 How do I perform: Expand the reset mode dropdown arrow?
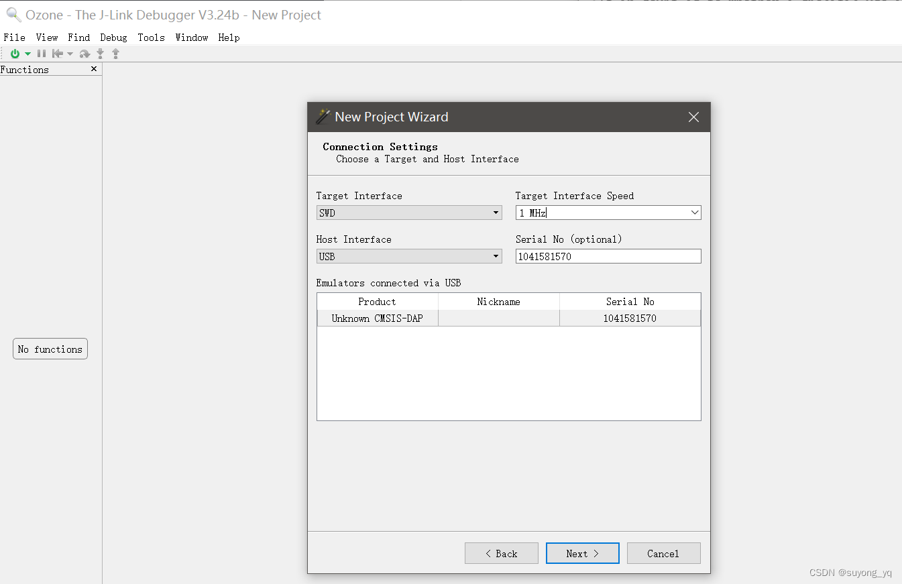(70, 54)
